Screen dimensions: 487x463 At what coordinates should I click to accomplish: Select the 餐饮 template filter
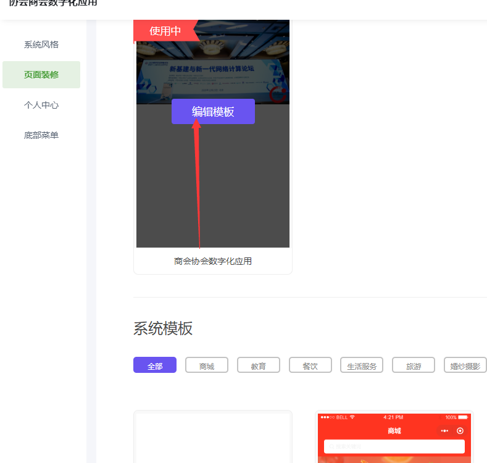310,365
